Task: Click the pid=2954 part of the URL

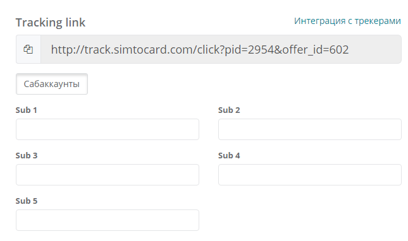Action: click(x=249, y=50)
